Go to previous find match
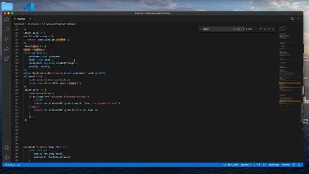Viewport: 309px width, 174px height. coord(261,29)
